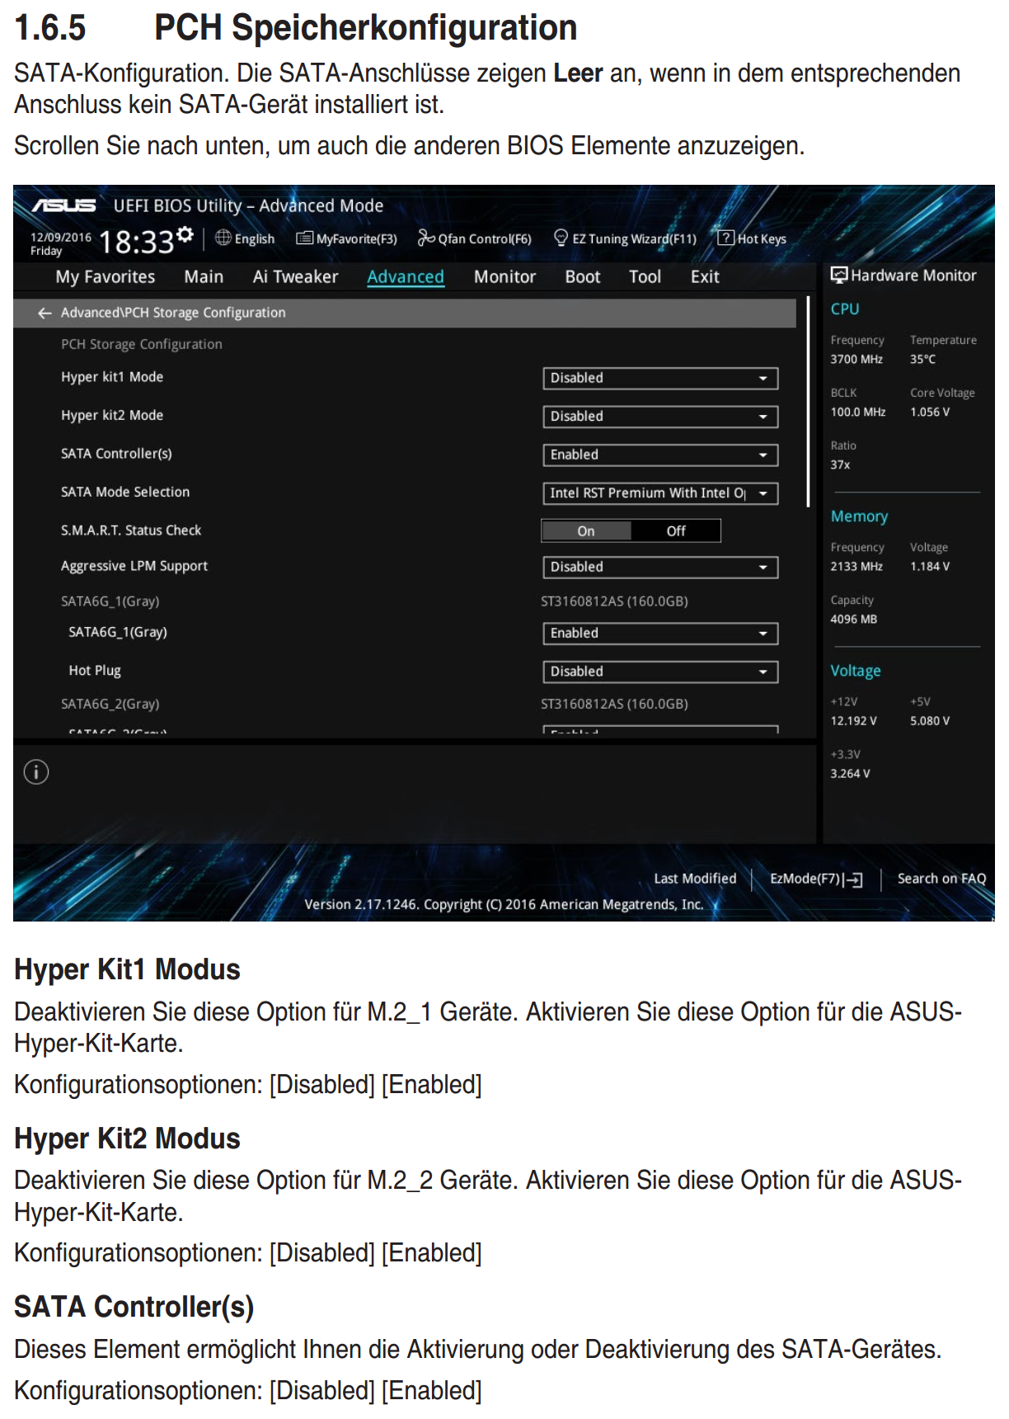Click the 18:33 clock display
The height and width of the screenshot is (1419, 1009).
(137, 242)
